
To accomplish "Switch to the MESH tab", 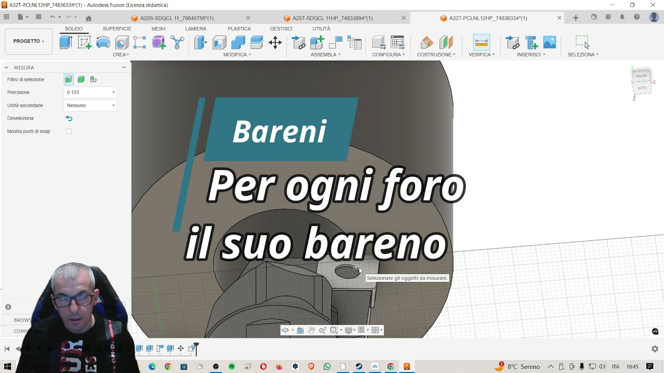I will coord(158,29).
